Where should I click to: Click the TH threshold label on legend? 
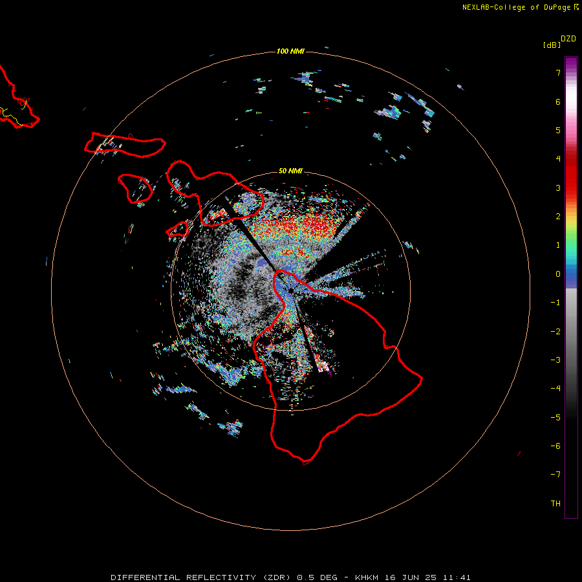(x=555, y=504)
